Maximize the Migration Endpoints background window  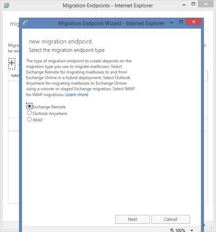(193, 4)
